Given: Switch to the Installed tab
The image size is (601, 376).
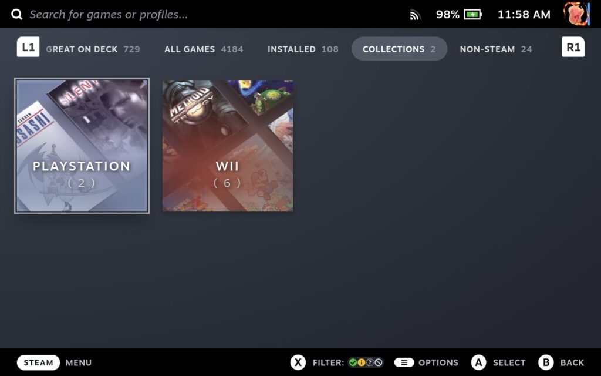Looking at the screenshot, I should [303, 49].
